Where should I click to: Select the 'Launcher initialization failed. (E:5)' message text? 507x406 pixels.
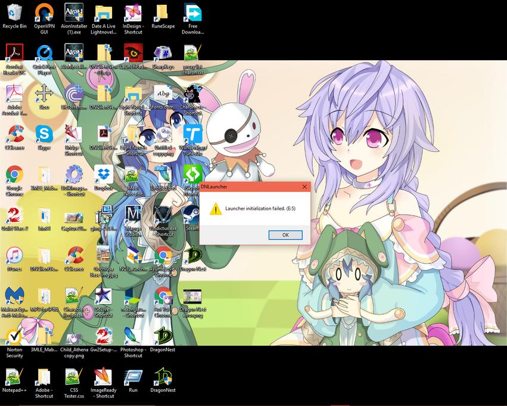tap(260, 208)
